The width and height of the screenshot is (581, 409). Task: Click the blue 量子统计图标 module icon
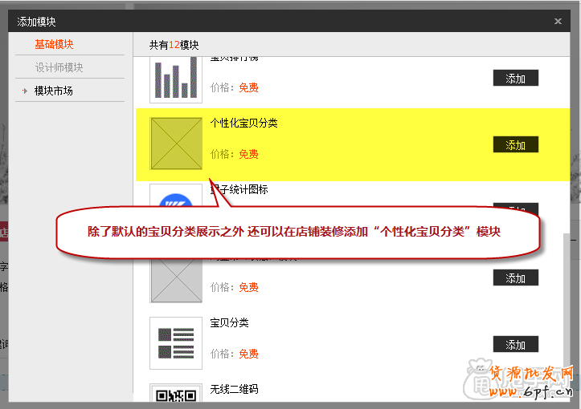pyautogui.click(x=176, y=200)
